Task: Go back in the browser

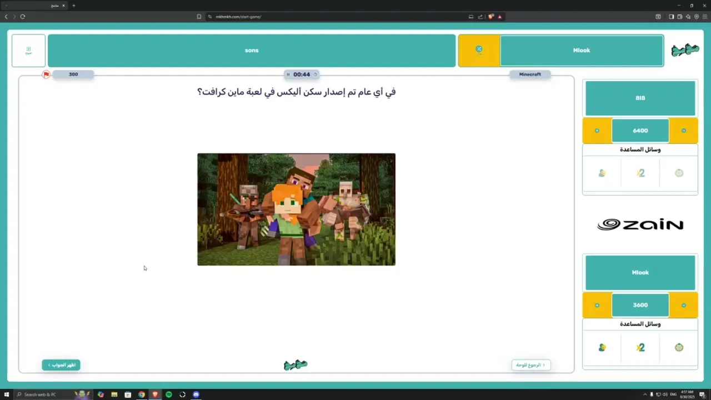Action: 6,17
